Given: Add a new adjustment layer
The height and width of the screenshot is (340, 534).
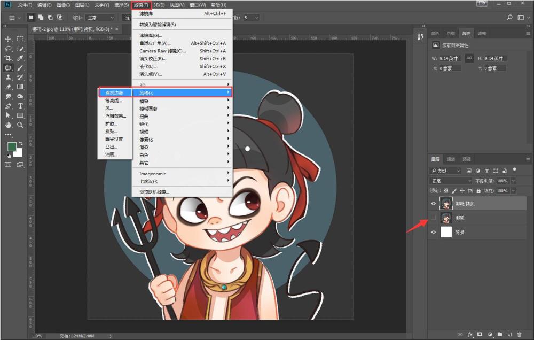Looking at the screenshot, I should tap(490, 335).
